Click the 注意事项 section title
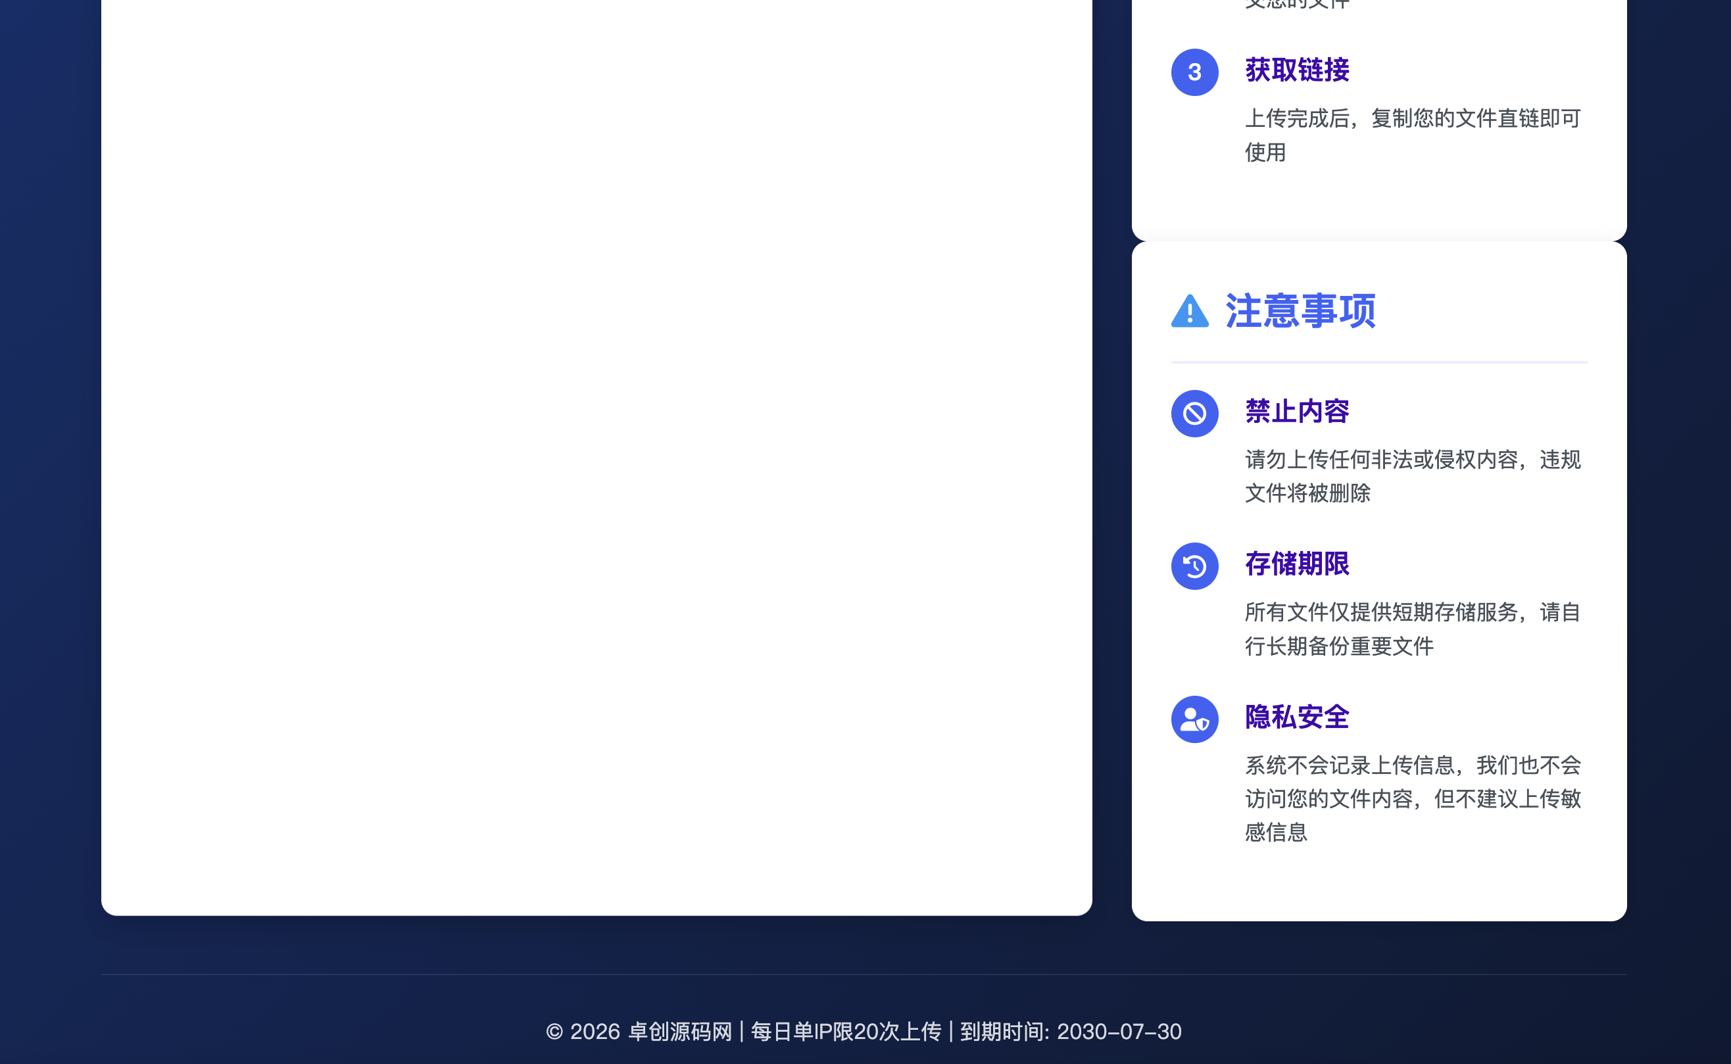Image resolution: width=1731 pixels, height=1064 pixels. (x=1300, y=311)
